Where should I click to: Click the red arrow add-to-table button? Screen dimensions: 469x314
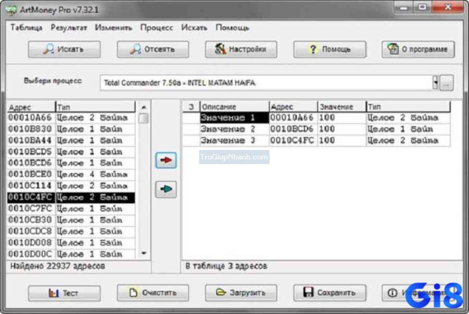pos(166,161)
